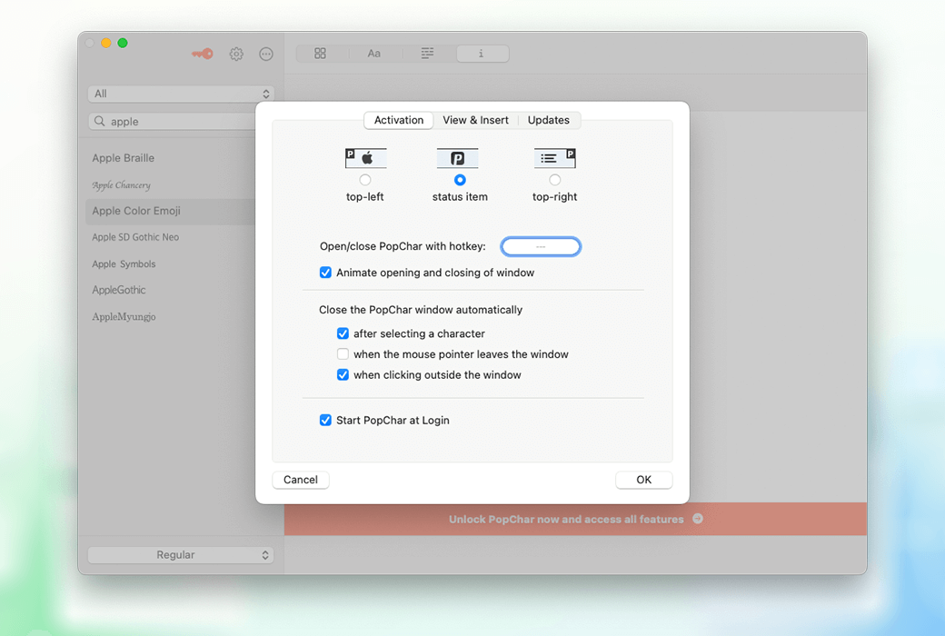Image resolution: width=945 pixels, height=636 pixels.
Task: Switch to the grid view icon
Action: (x=320, y=54)
